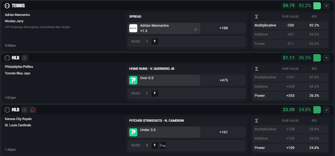This screenshot has width=335, height=156.
Task: Select Additive method for Guerrero home runs
Action: [290, 86]
